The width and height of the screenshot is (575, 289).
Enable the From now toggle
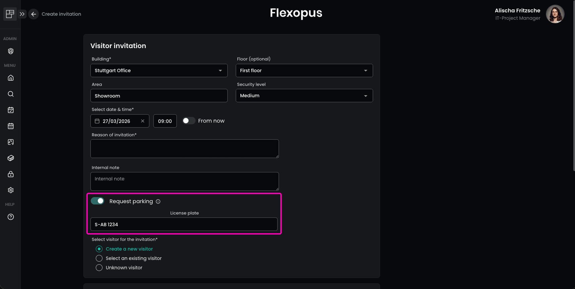click(189, 121)
